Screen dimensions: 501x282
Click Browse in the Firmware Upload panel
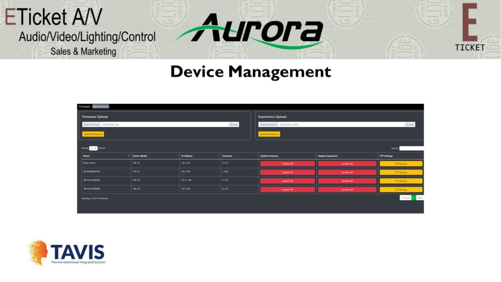[x=234, y=124]
